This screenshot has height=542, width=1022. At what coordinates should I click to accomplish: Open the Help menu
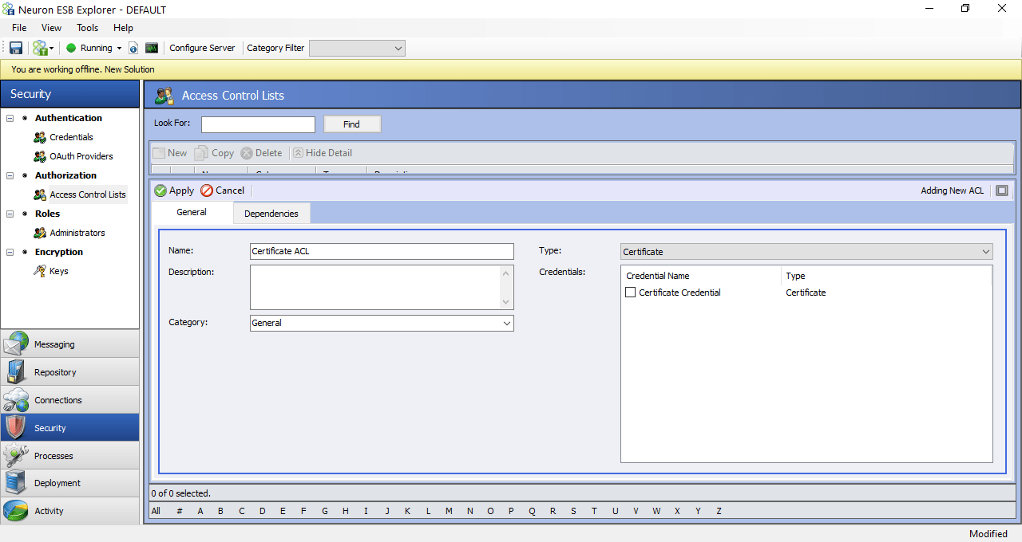[123, 28]
